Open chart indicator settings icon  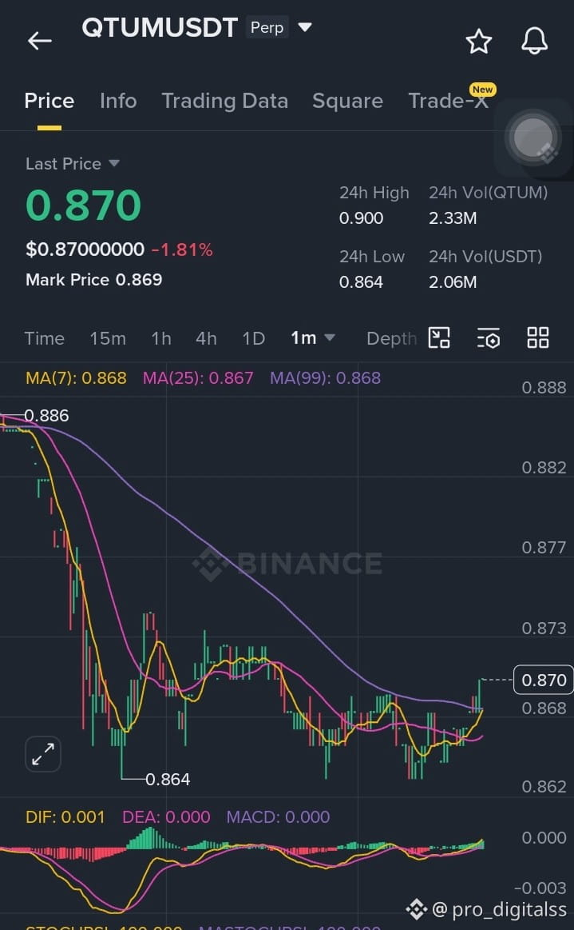489,338
